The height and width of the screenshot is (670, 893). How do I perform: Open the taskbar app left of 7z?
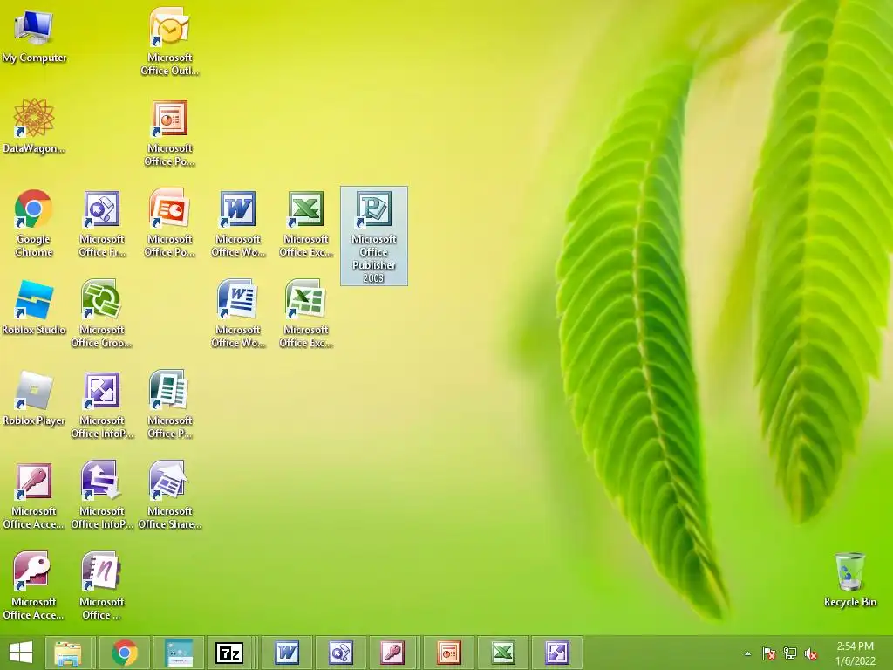point(179,653)
